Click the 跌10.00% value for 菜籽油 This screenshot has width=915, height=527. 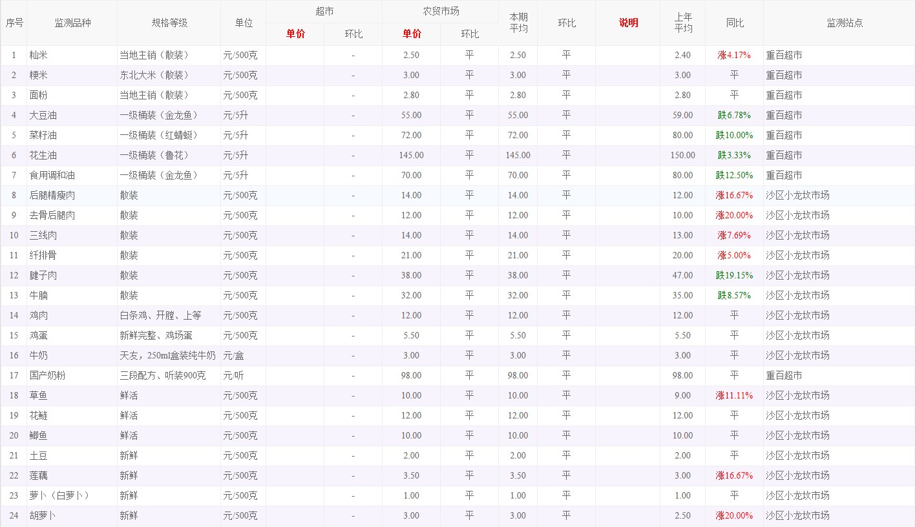[734, 136]
